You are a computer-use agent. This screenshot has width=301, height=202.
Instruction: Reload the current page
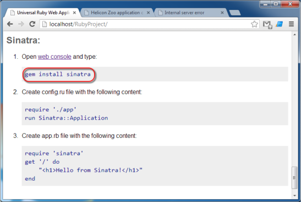tap(32, 24)
